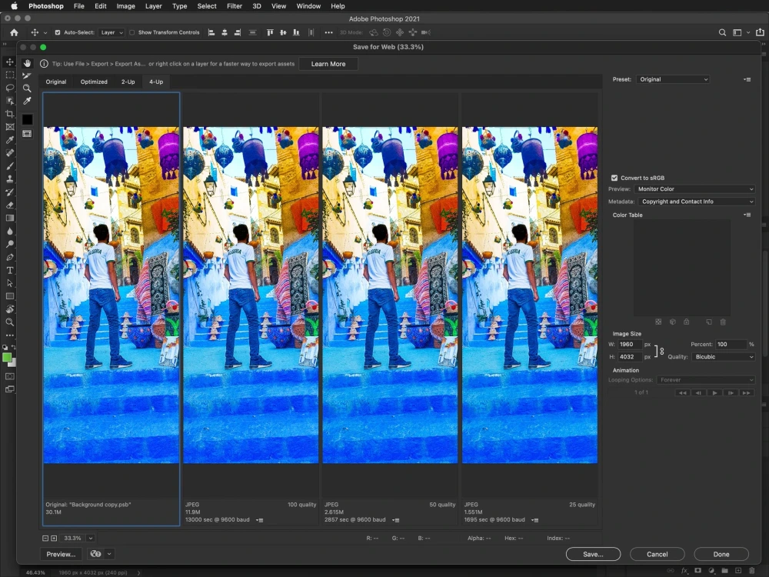Open the Filter menu
769x577 pixels.
[234, 6]
